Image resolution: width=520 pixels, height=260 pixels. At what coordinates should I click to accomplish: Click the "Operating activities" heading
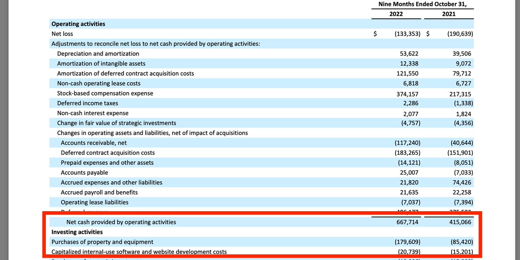(x=78, y=24)
